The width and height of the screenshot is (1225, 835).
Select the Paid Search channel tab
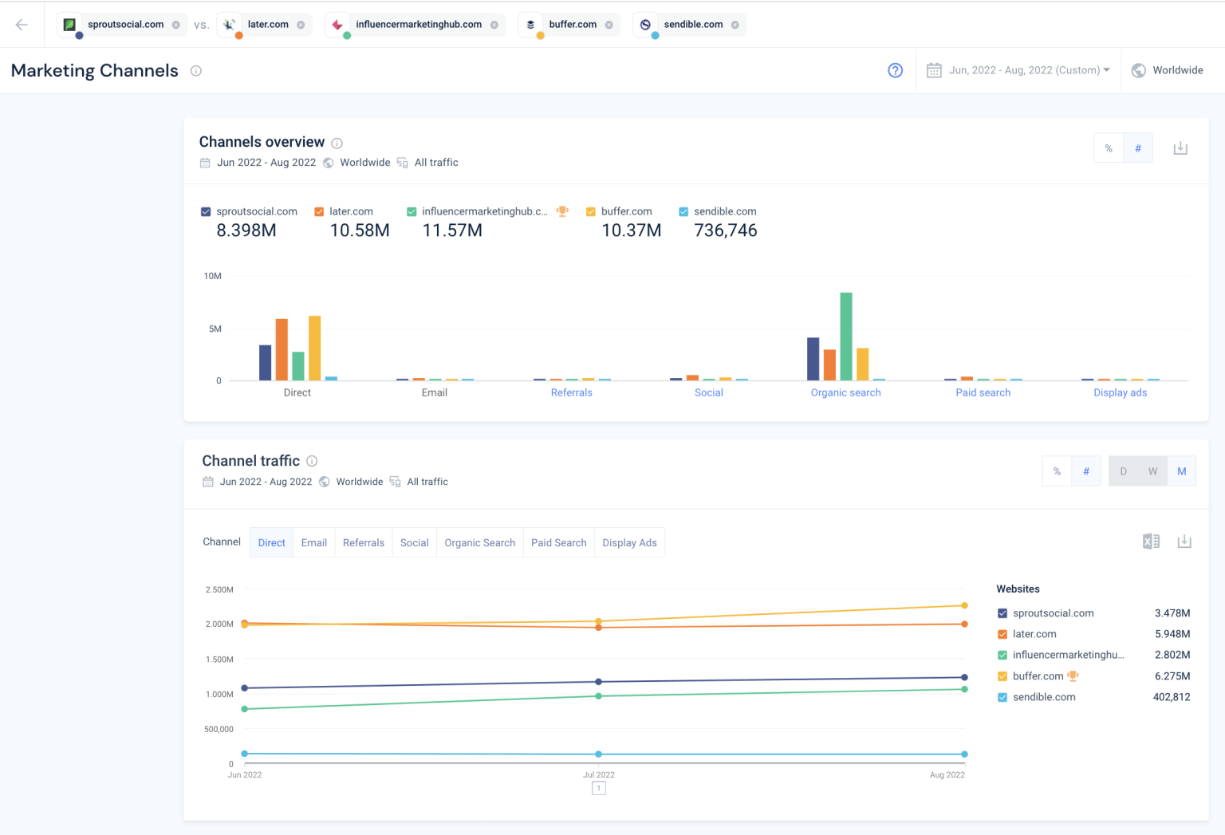559,542
